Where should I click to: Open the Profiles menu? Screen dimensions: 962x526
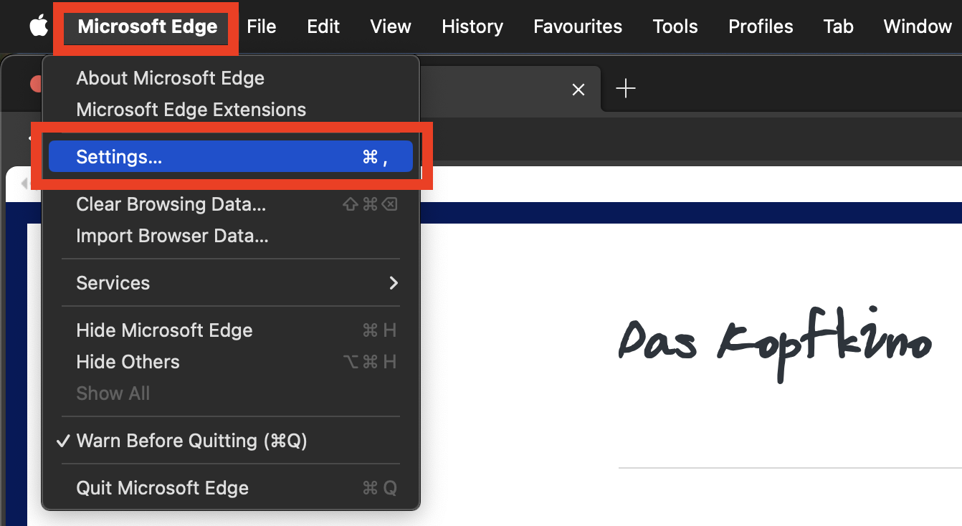coord(761,27)
